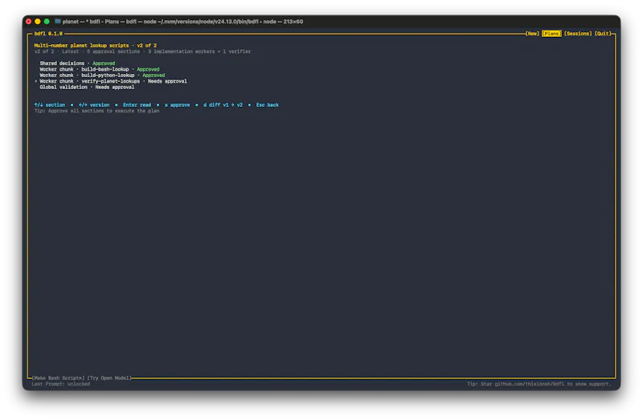Click the 'Approve all sections' tip line
643x420 pixels.
click(x=96, y=111)
